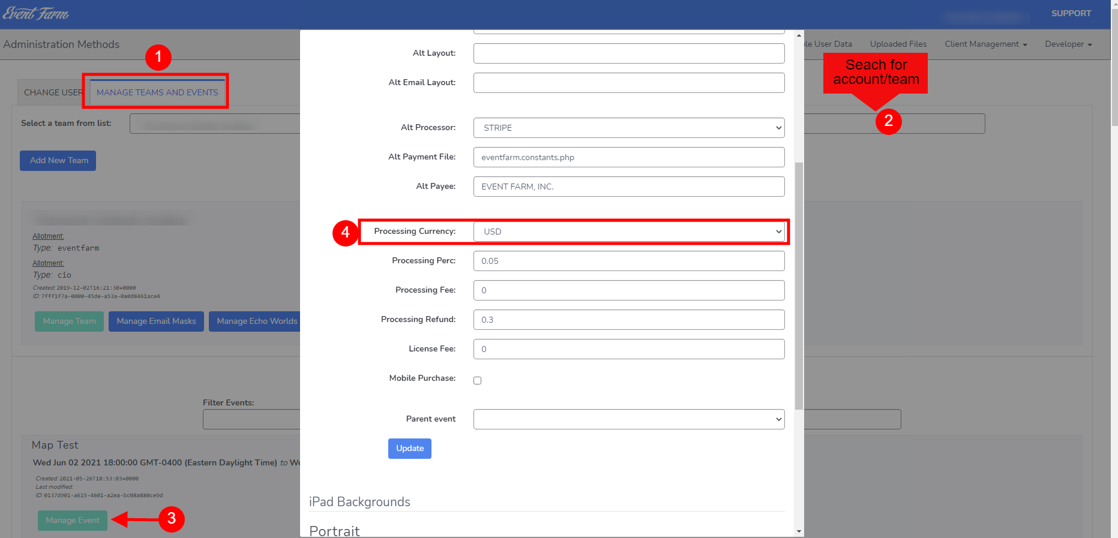The width and height of the screenshot is (1118, 538).
Task: Open the Uploaded Files link
Action: [x=898, y=44]
